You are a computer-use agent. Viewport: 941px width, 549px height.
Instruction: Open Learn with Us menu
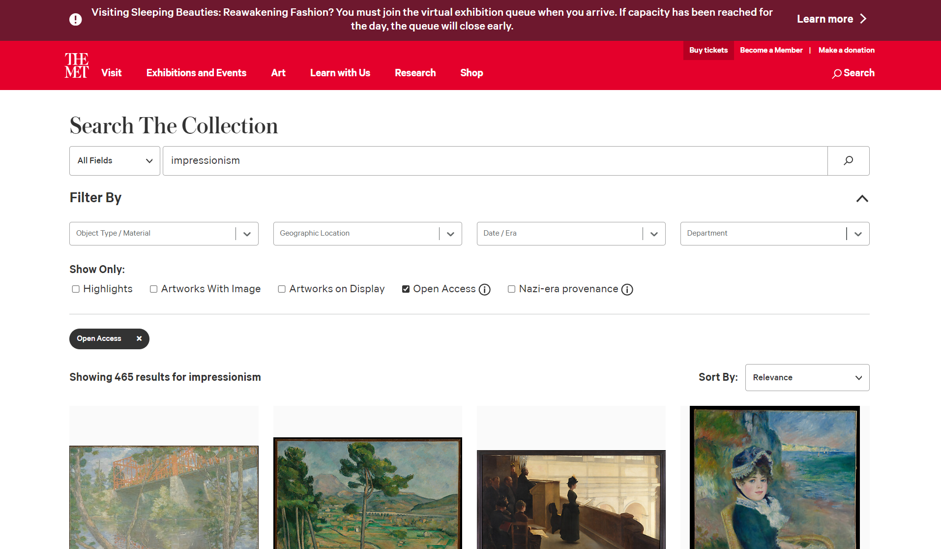pos(340,73)
